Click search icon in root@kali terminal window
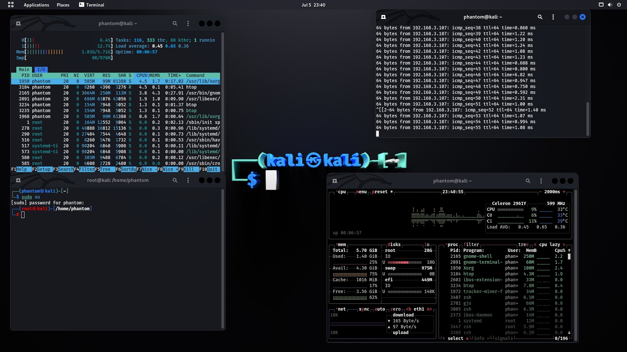 (175, 180)
